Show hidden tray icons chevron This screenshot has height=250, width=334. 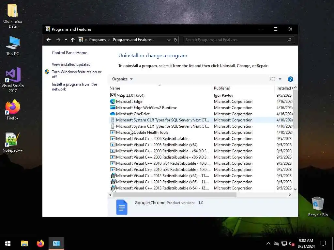coord(268,243)
